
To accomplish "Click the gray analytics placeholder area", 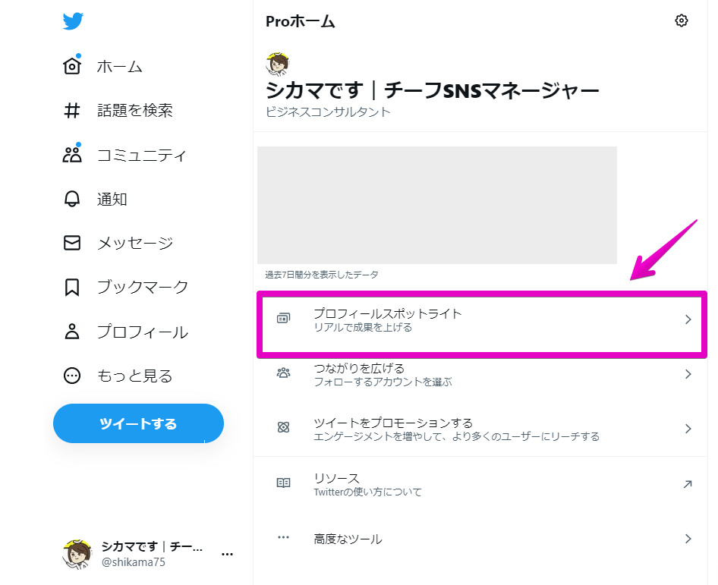I will coord(437,205).
